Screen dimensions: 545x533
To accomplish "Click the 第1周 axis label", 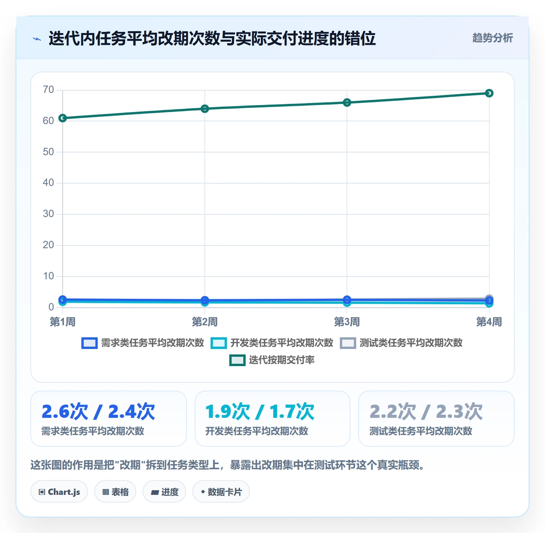I will click(x=63, y=322).
